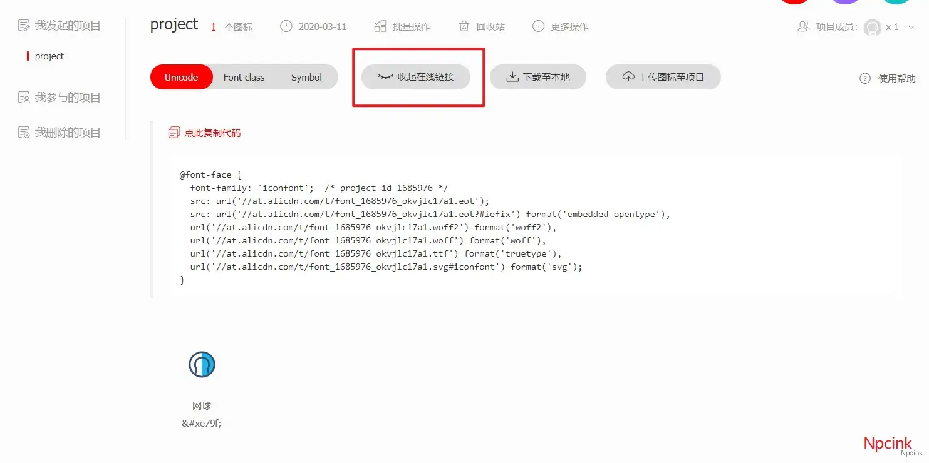
Task: Click the closed-eye icon in 收起在线链接
Action: click(385, 77)
